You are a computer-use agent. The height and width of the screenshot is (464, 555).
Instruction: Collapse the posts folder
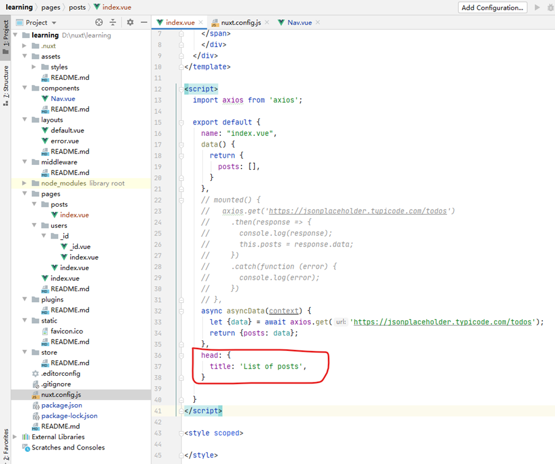(x=34, y=204)
